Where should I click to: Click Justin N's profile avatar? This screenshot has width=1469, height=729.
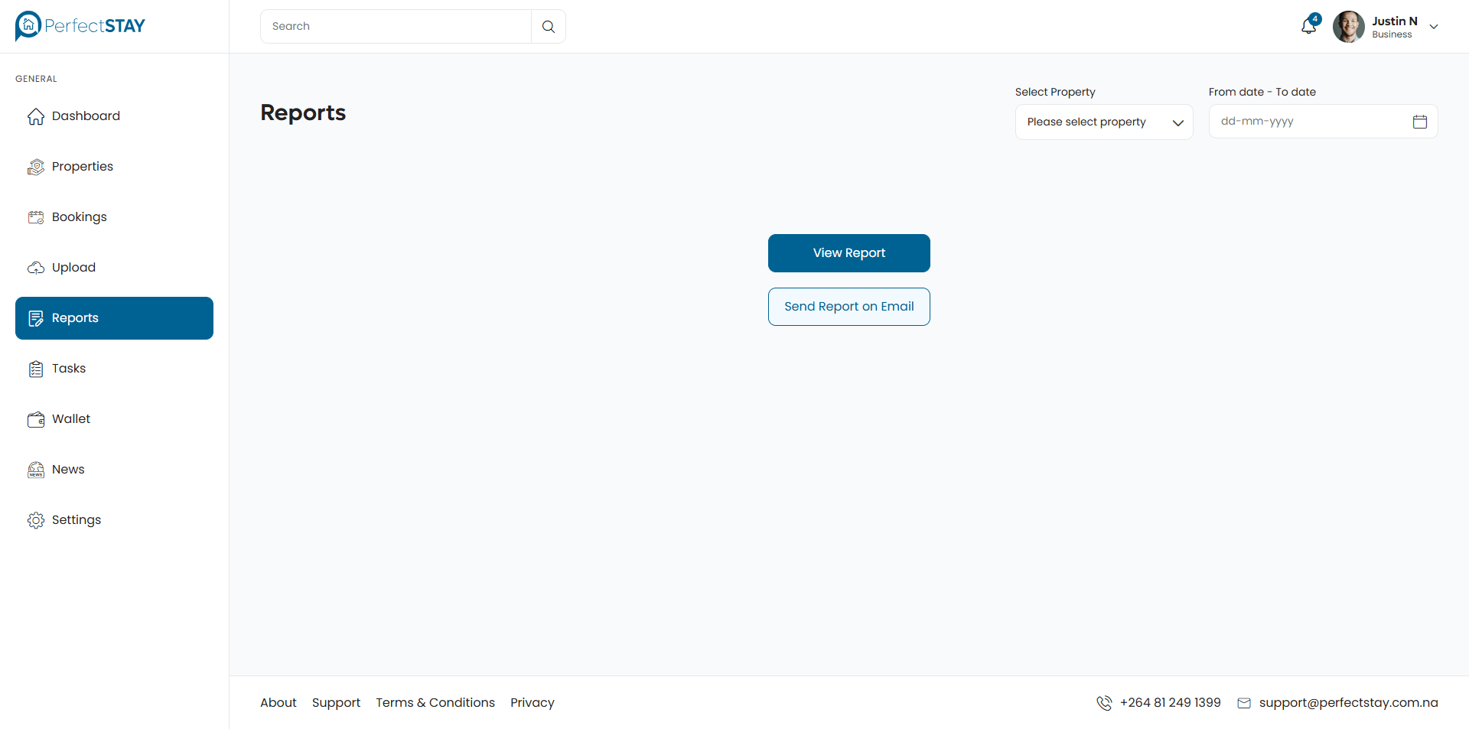click(x=1348, y=27)
